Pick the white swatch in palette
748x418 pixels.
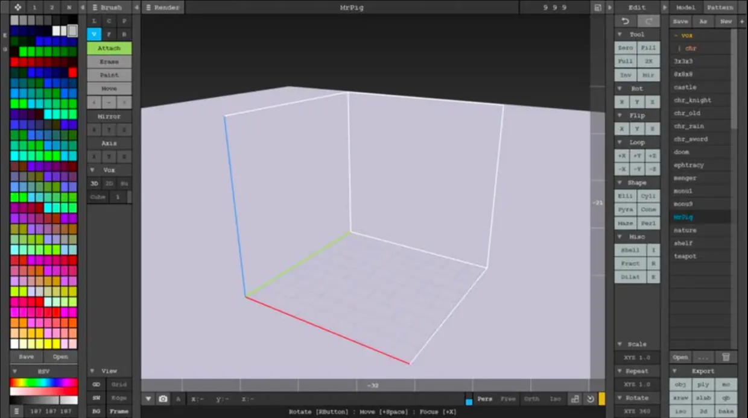[56, 31]
